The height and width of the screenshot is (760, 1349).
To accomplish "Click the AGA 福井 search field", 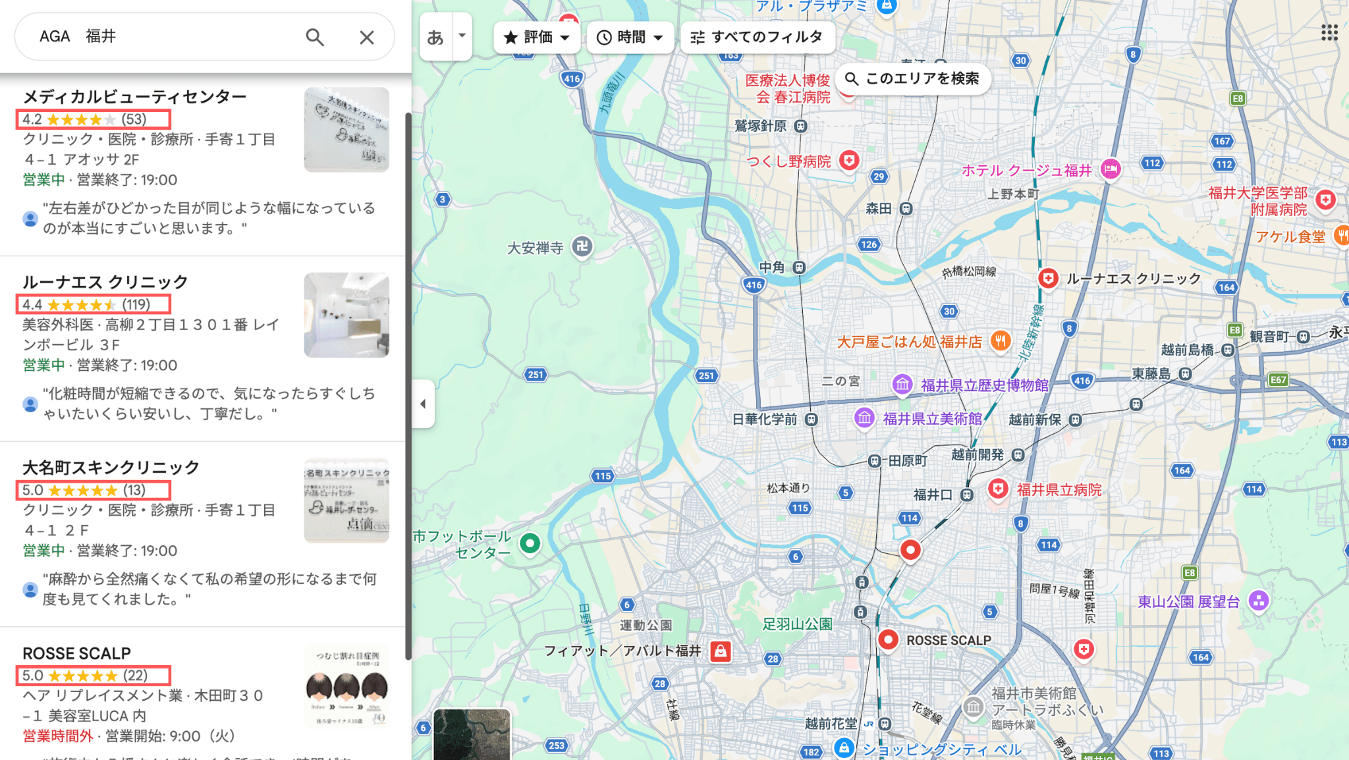I will 165,37.
